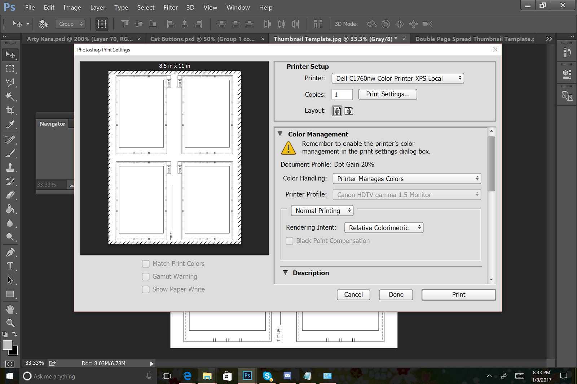Check the Show Paper White option
This screenshot has height=384, width=577.
coord(146,289)
